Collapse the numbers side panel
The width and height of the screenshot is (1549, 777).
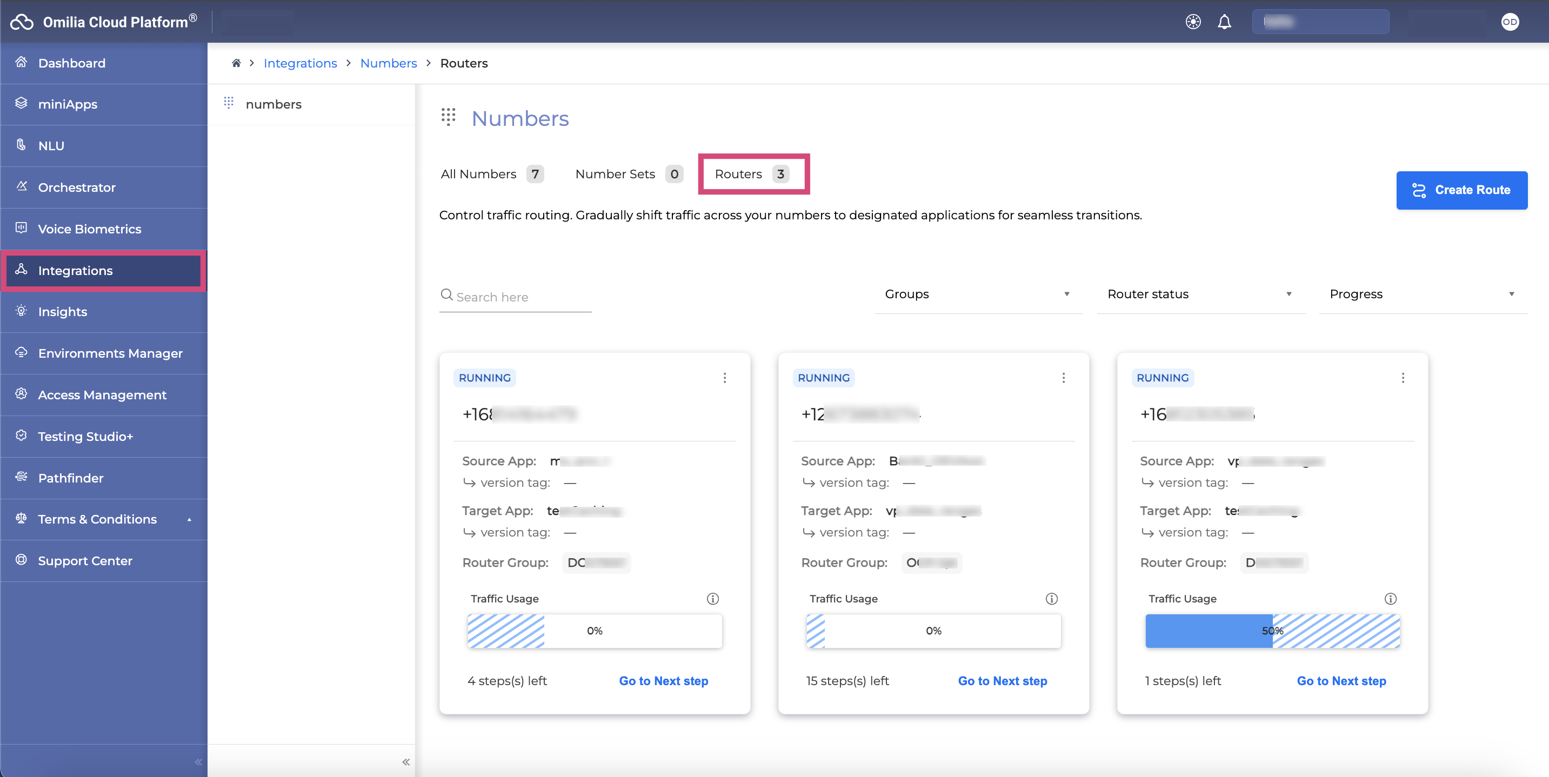coord(406,762)
